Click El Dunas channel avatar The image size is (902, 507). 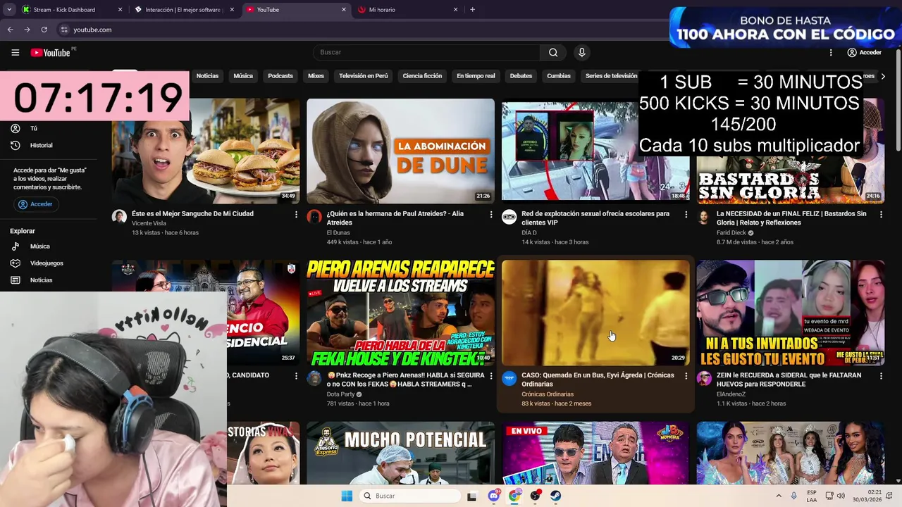pos(314,217)
